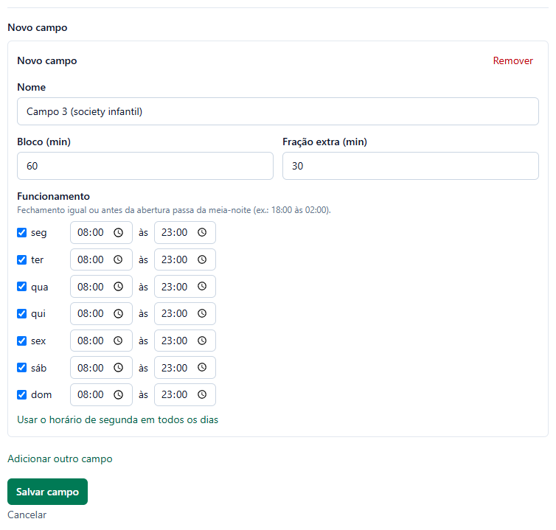Click qua opening time value 08:00

click(x=91, y=287)
